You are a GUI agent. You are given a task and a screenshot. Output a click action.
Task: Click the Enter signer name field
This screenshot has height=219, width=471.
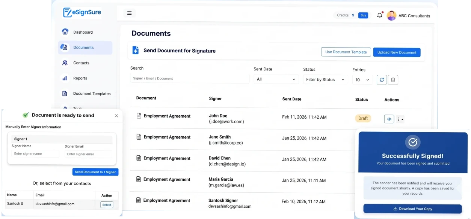[35, 154]
